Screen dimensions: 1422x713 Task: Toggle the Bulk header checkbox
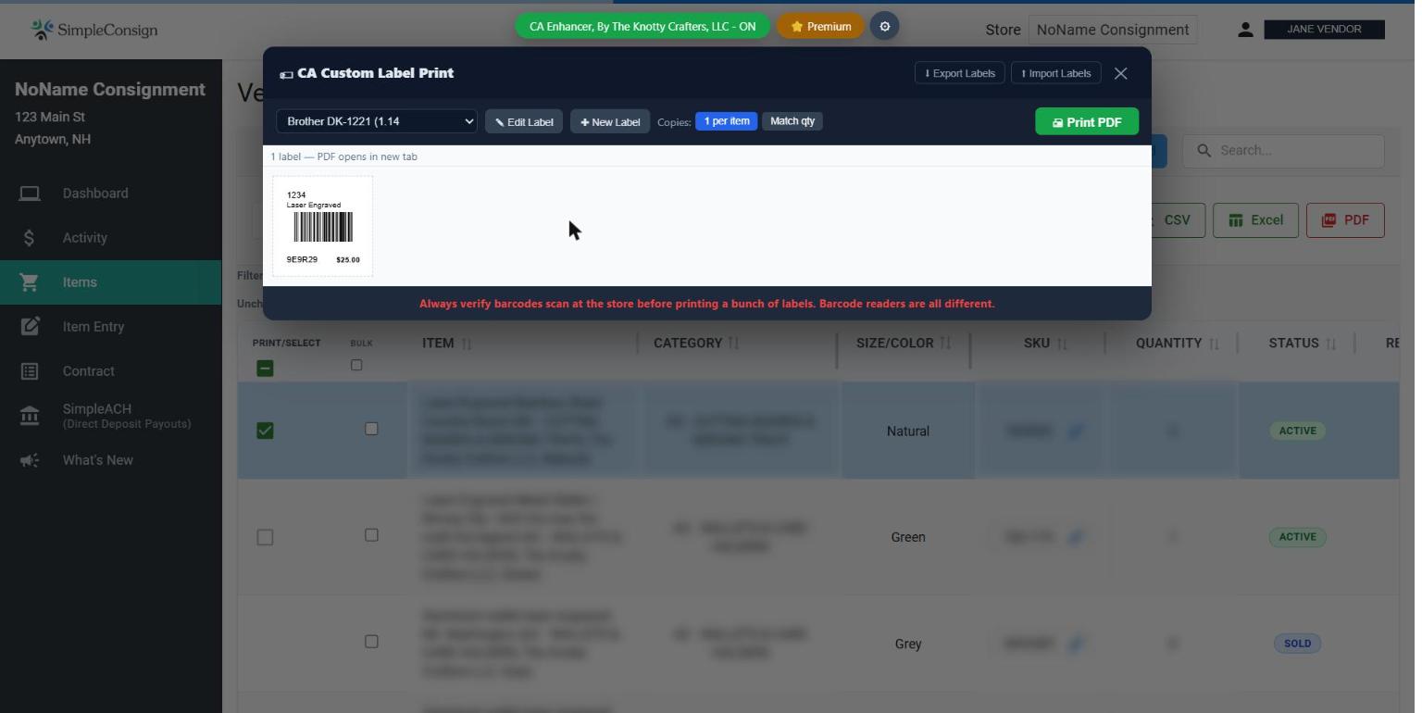(356, 365)
